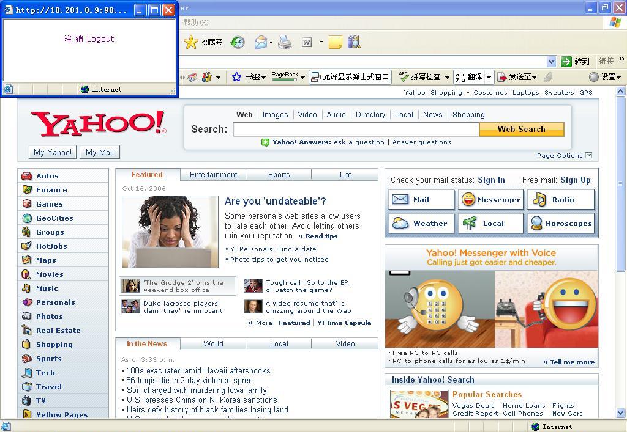Click the Horoscopes crystal ball icon
Viewport: 627px width, 432px height.
click(x=536, y=224)
